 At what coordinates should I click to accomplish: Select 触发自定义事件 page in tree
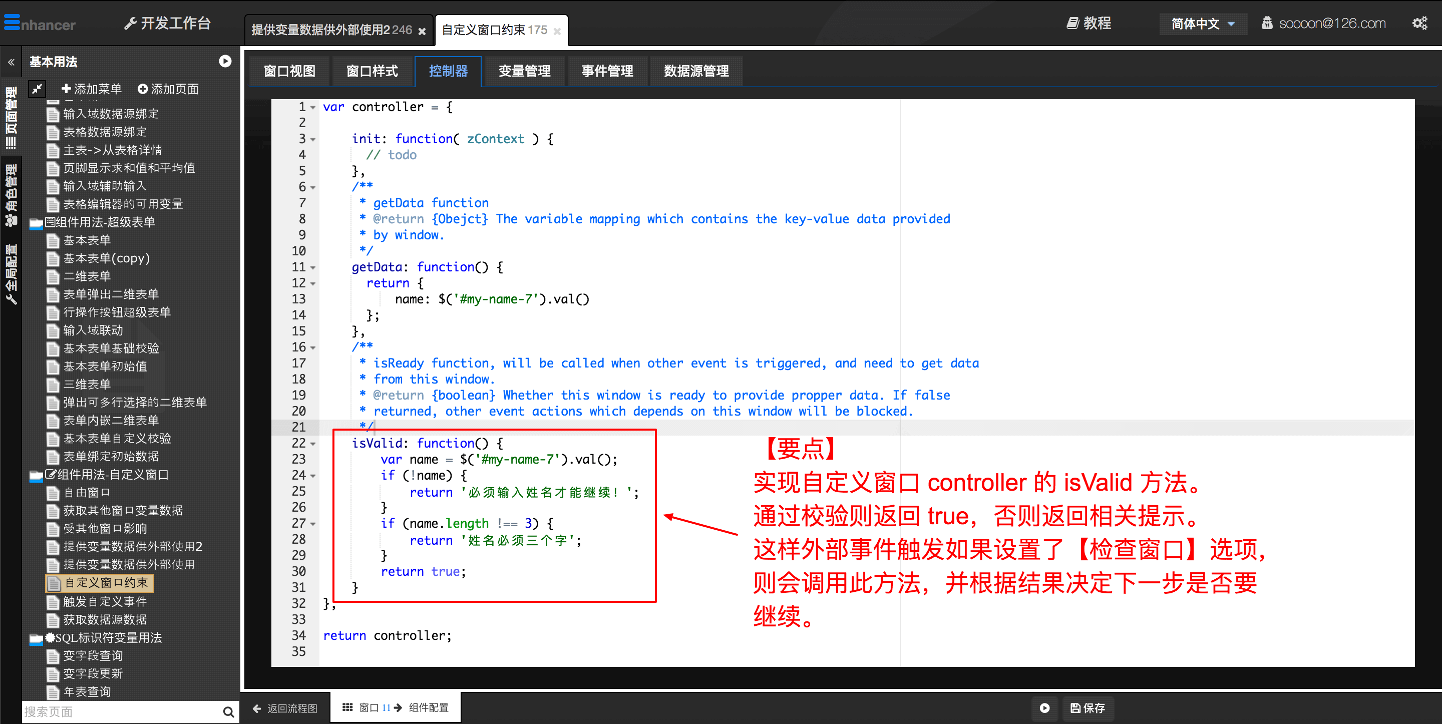click(105, 601)
